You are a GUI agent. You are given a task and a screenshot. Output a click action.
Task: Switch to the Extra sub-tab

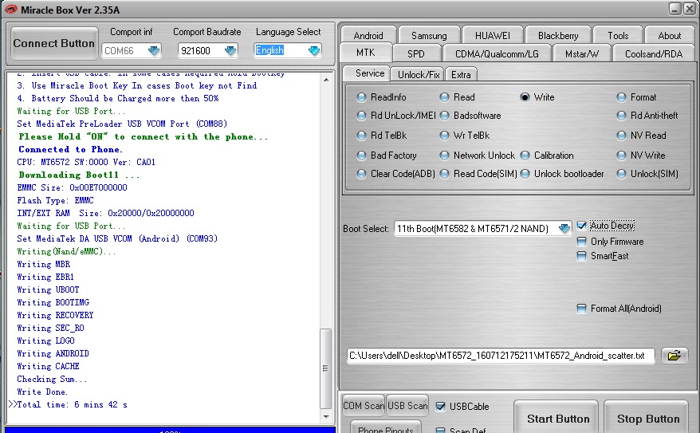tap(461, 74)
